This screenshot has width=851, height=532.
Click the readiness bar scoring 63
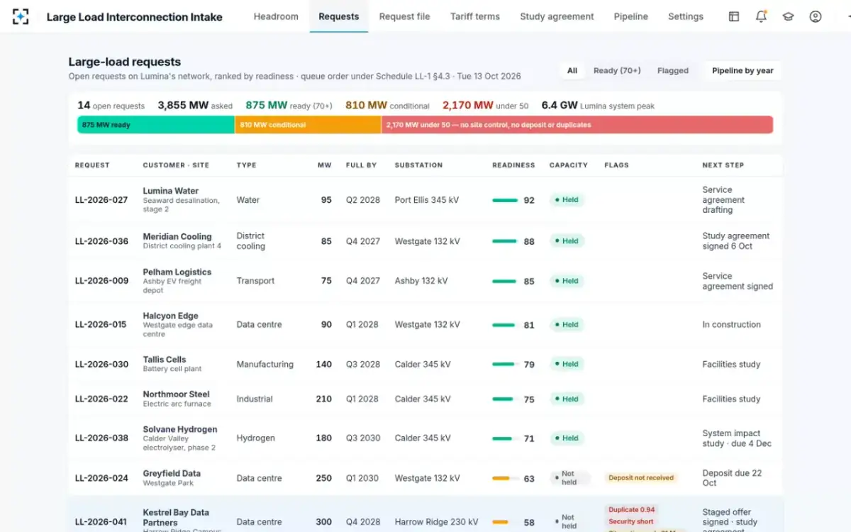(x=505, y=478)
